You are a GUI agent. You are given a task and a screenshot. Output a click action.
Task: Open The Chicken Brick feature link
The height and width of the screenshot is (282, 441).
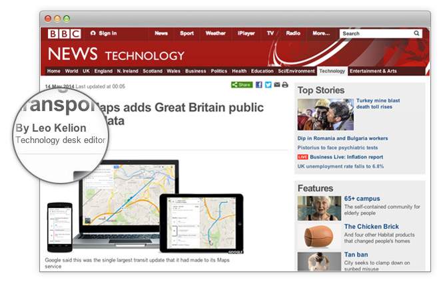372,226
